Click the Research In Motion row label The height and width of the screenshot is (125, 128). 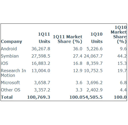pyautogui.click(x=13, y=73)
